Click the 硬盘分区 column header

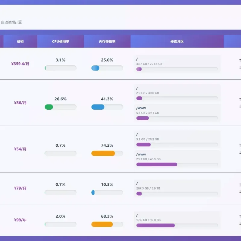point(177,41)
